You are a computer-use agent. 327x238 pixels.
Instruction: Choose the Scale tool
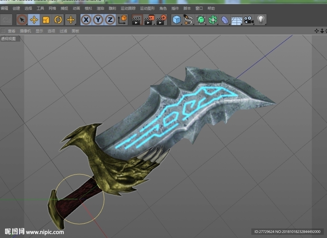(x=46, y=20)
